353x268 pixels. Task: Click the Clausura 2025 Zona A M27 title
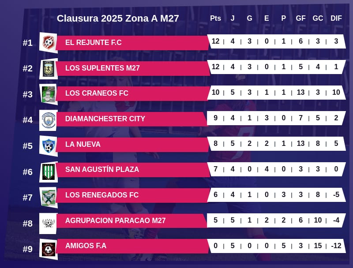[x=118, y=19]
